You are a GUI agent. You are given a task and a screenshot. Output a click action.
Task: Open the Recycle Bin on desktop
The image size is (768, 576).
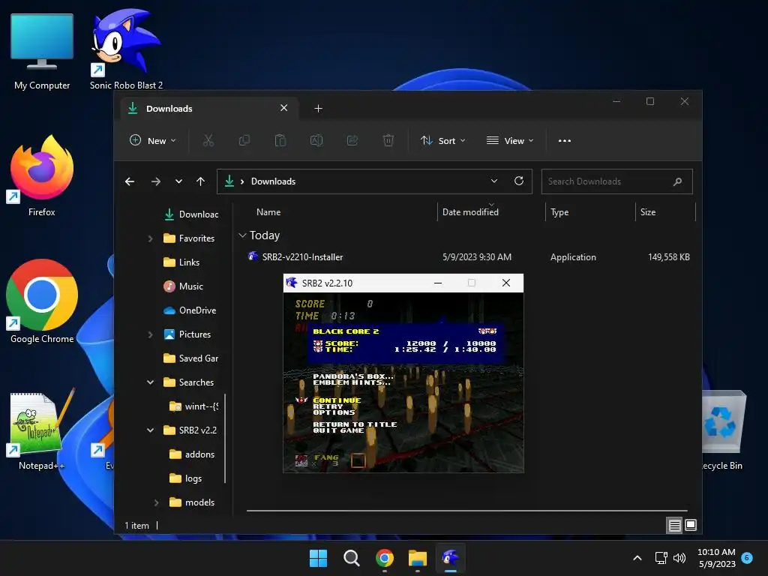click(x=723, y=430)
